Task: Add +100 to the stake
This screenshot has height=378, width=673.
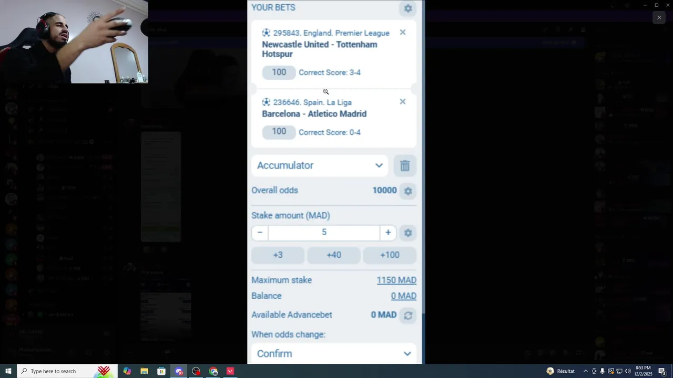Action: (x=390, y=255)
